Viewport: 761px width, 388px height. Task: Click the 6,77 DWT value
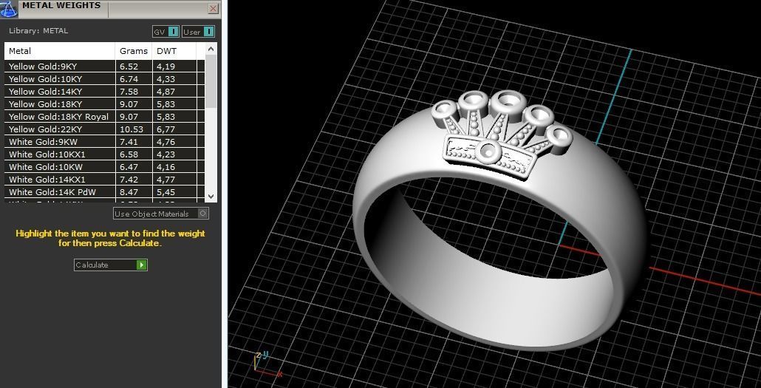click(x=166, y=129)
